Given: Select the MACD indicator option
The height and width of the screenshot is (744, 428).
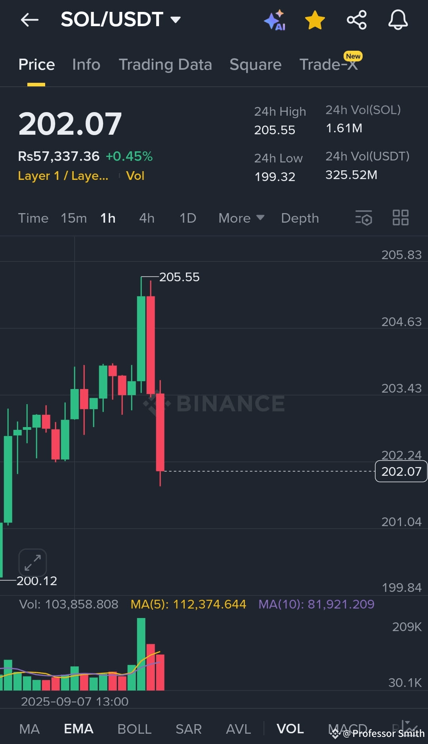Looking at the screenshot, I should pyautogui.click(x=347, y=728).
